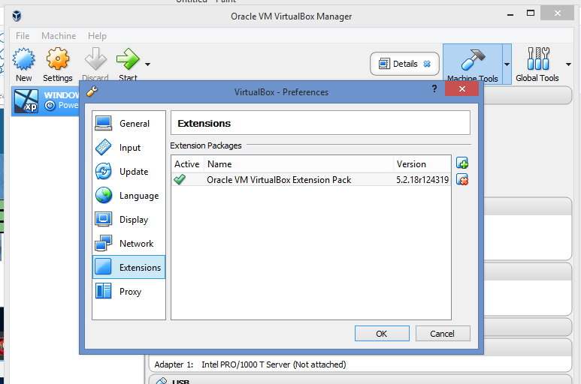
Task: Click the Active column header
Action: click(187, 164)
